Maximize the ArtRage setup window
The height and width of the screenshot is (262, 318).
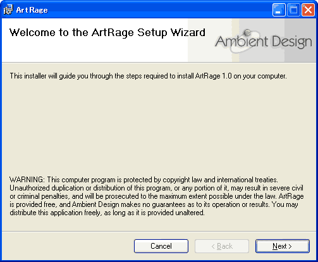(293, 9)
